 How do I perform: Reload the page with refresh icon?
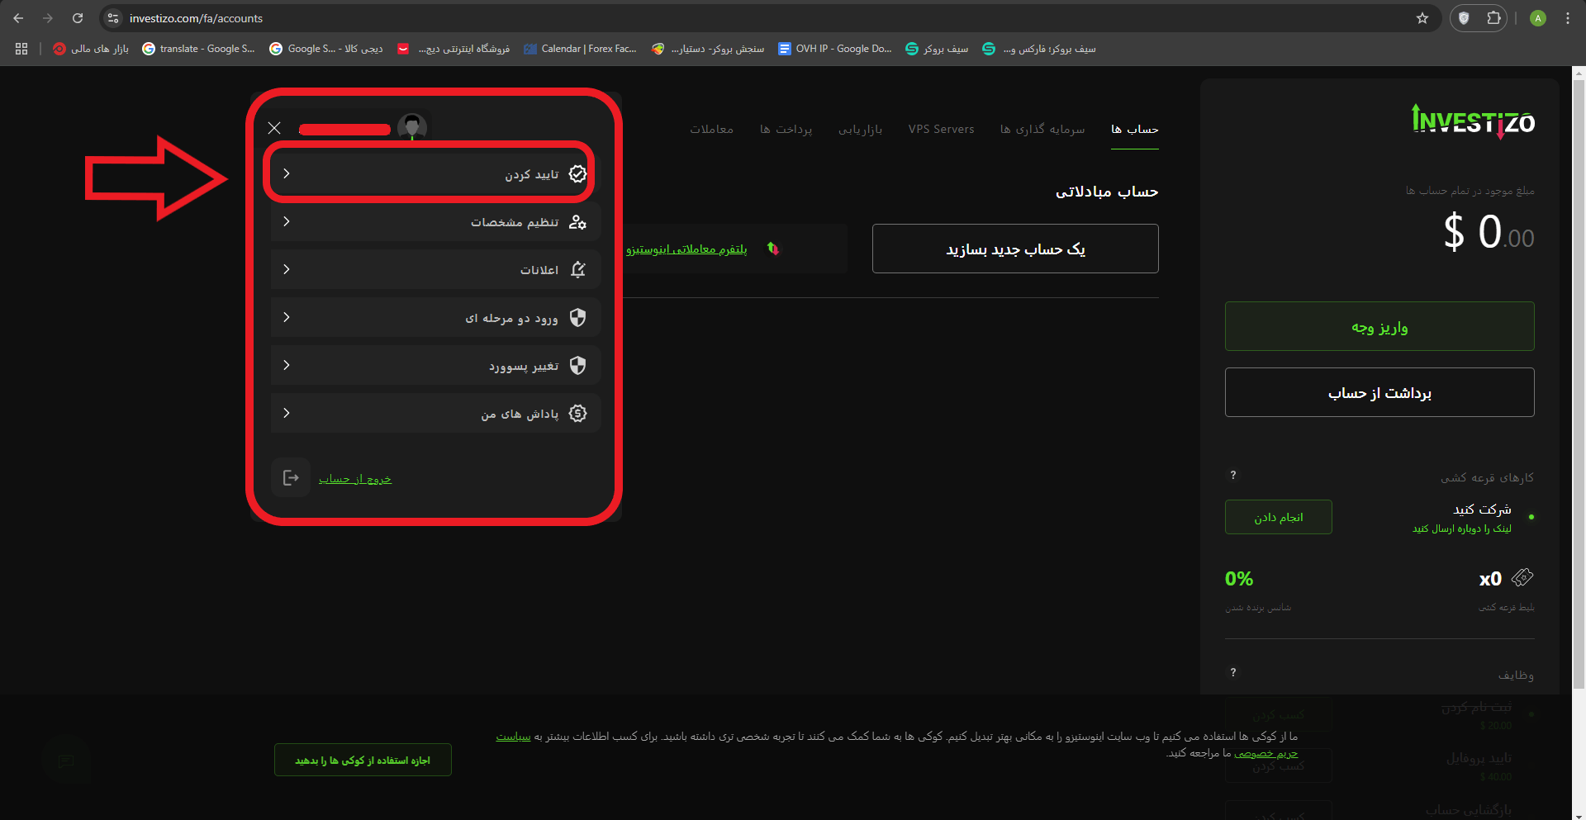78,18
